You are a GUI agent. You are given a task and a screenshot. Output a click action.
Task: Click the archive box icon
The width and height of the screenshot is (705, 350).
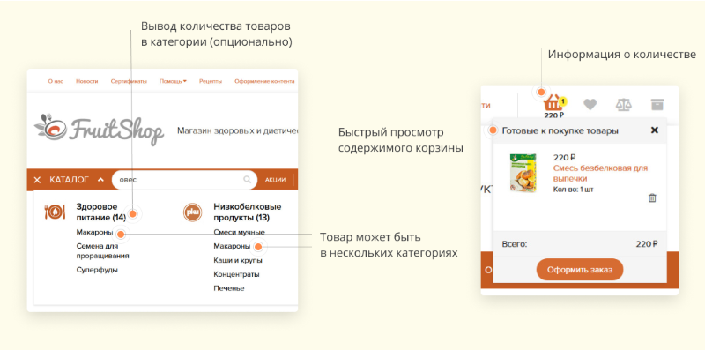click(657, 104)
